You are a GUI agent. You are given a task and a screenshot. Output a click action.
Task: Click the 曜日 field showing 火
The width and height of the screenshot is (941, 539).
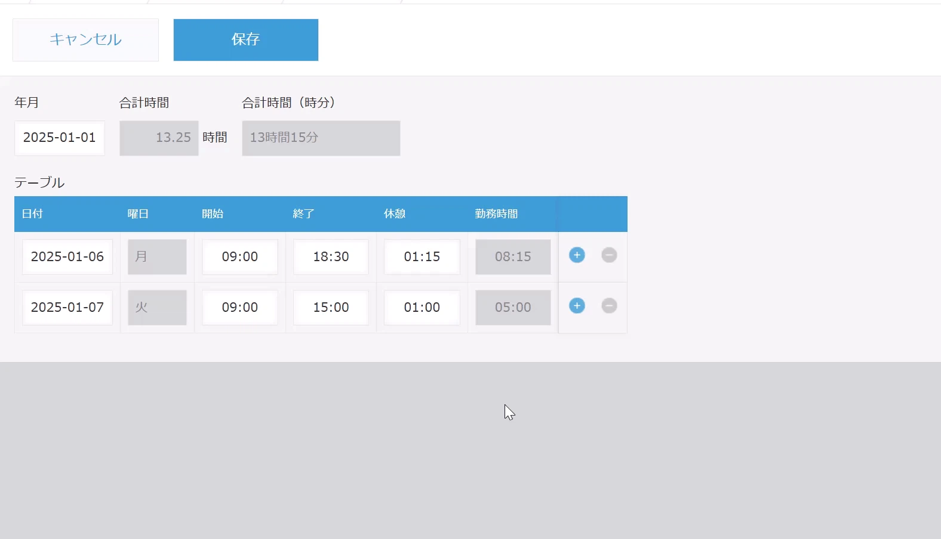tap(157, 308)
